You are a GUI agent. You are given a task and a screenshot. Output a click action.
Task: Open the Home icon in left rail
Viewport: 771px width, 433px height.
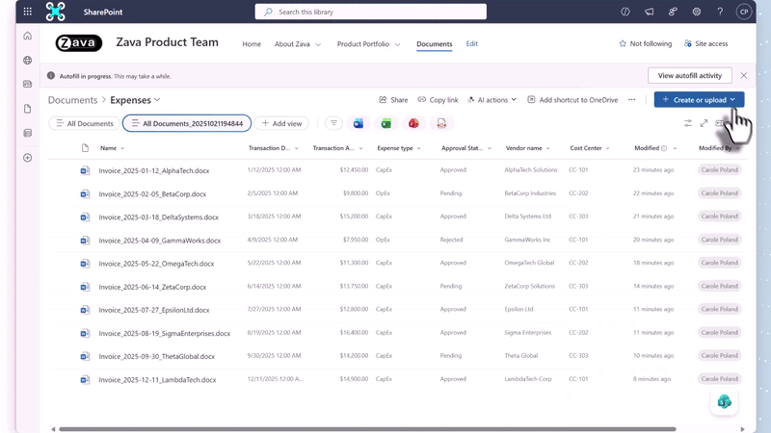(x=28, y=36)
